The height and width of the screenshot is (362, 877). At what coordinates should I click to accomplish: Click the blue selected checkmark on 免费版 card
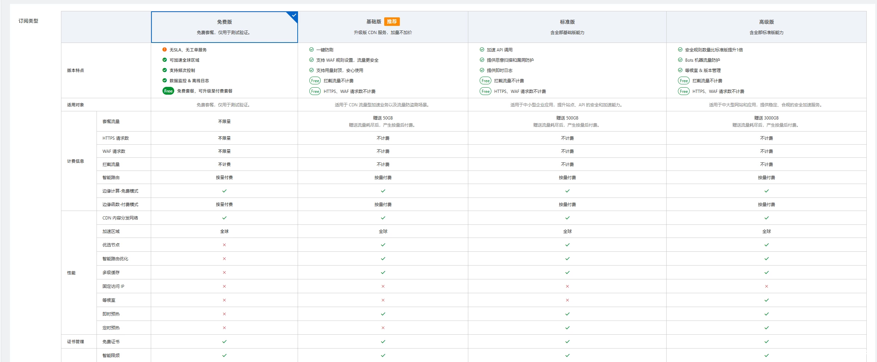point(294,15)
